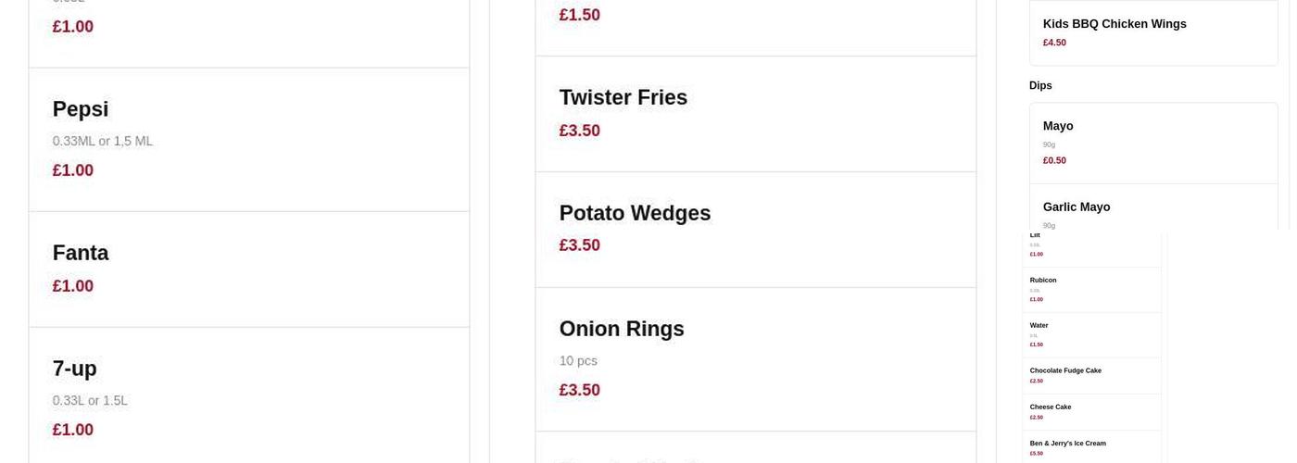Screen dimensions: 1297x463
Task: Click the Dips section heading
Action: coord(1040,86)
